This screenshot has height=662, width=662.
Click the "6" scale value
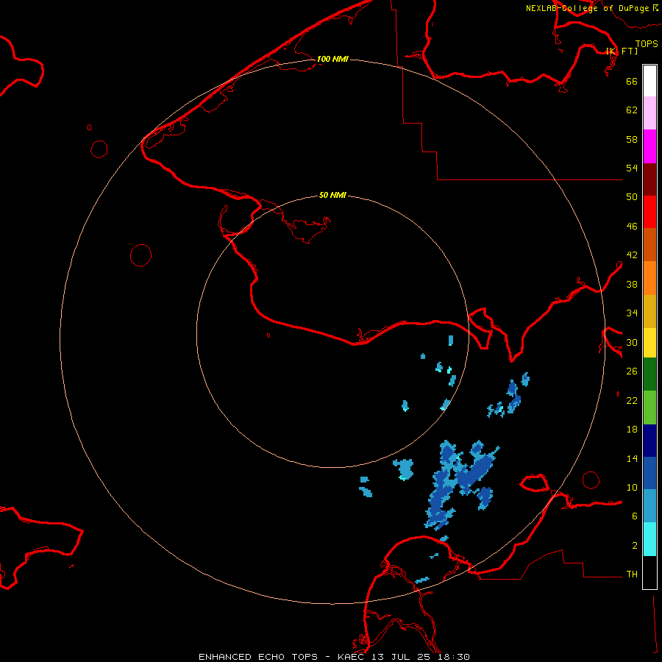pyautogui.click(x=634, y=516)
